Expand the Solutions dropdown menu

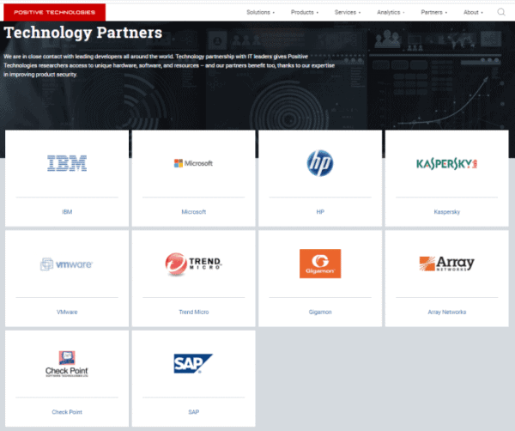(x=260, y=13)
